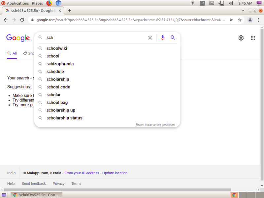
Task: Clear the search box with the X icon
Action: tap(150, 38)
